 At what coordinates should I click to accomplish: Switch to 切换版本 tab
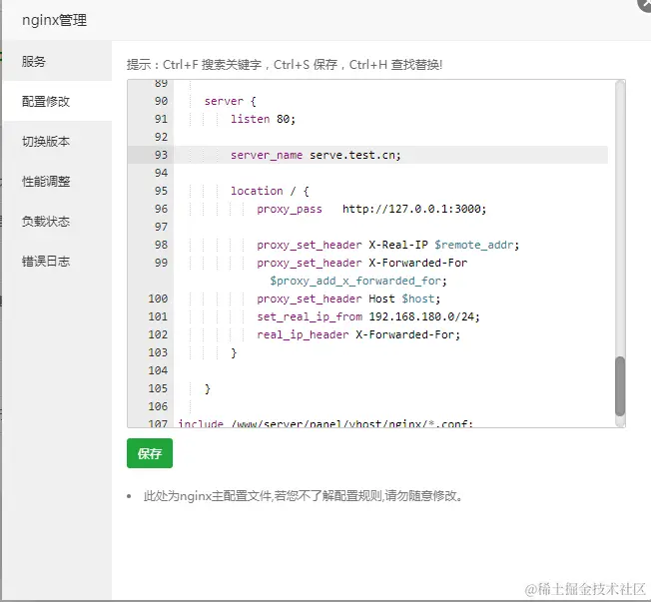[x=57, y=141]
